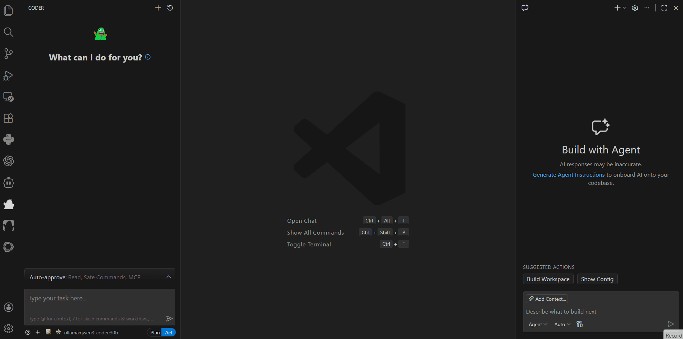Select the Python extension icon

click(9, 139)
